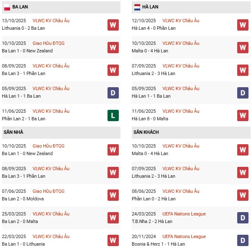Click the Netherlands flag icon
Image resolution: width=251 pixels, height=249 pixels.
point(137,7)
